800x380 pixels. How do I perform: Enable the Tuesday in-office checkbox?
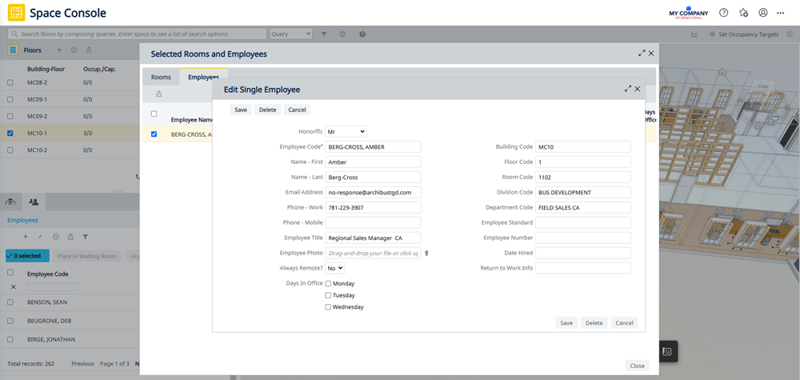[x=328, y=295]
